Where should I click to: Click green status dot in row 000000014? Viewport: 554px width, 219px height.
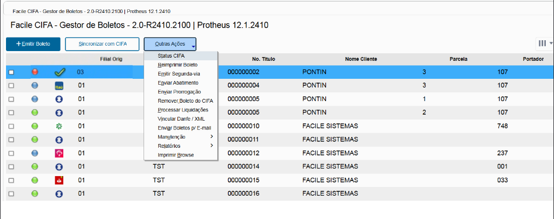[x=34, y=167]
